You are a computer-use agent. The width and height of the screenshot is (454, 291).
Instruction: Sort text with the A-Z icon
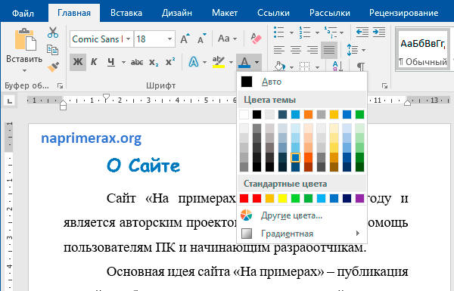[337, 67]
